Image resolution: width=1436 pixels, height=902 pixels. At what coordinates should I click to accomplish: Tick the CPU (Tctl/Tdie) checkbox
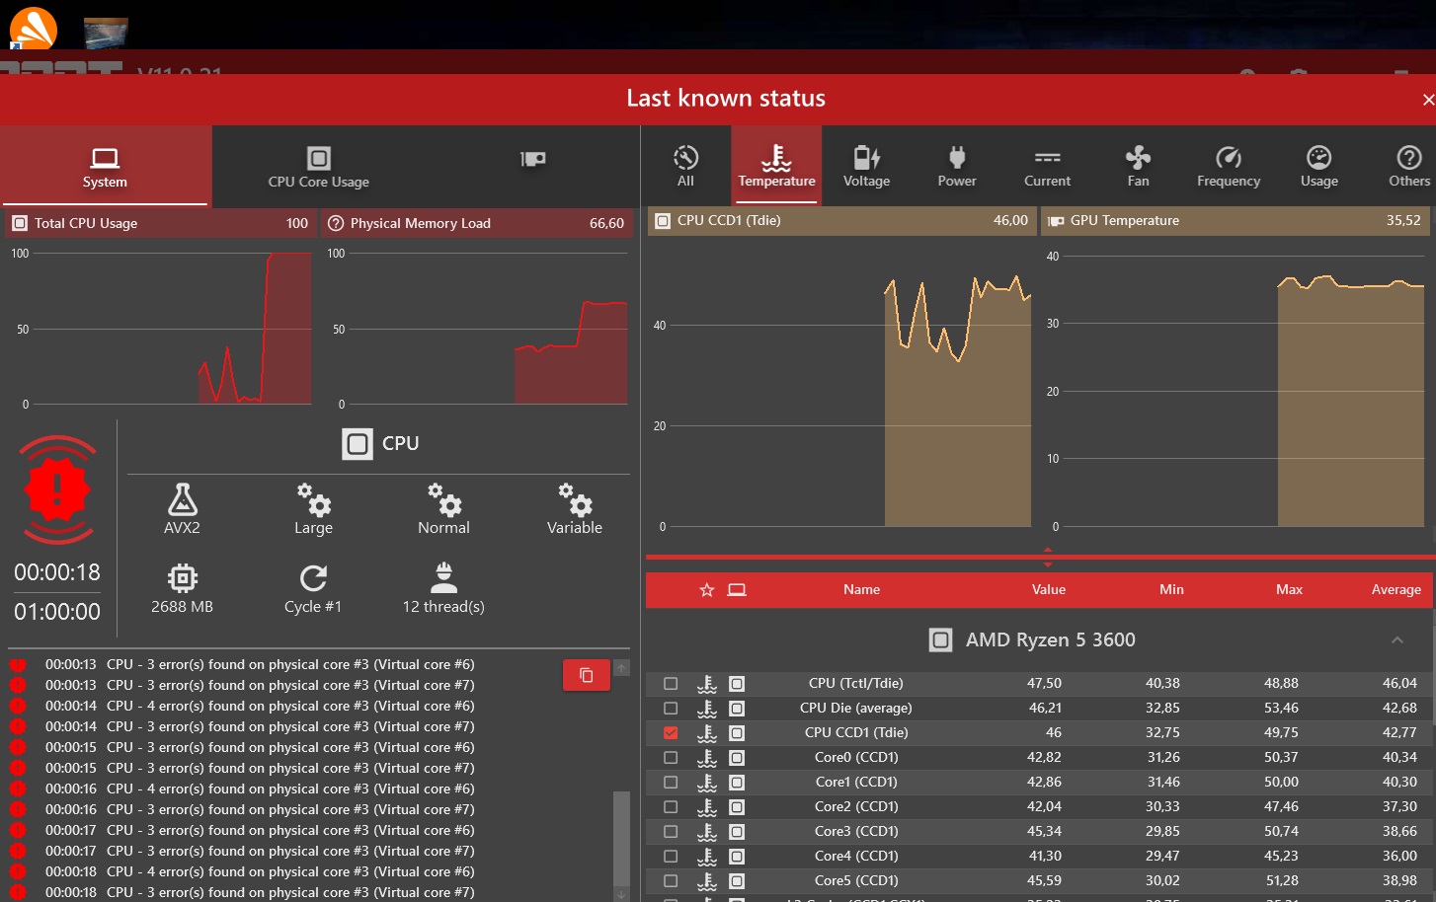click(671, 684)
